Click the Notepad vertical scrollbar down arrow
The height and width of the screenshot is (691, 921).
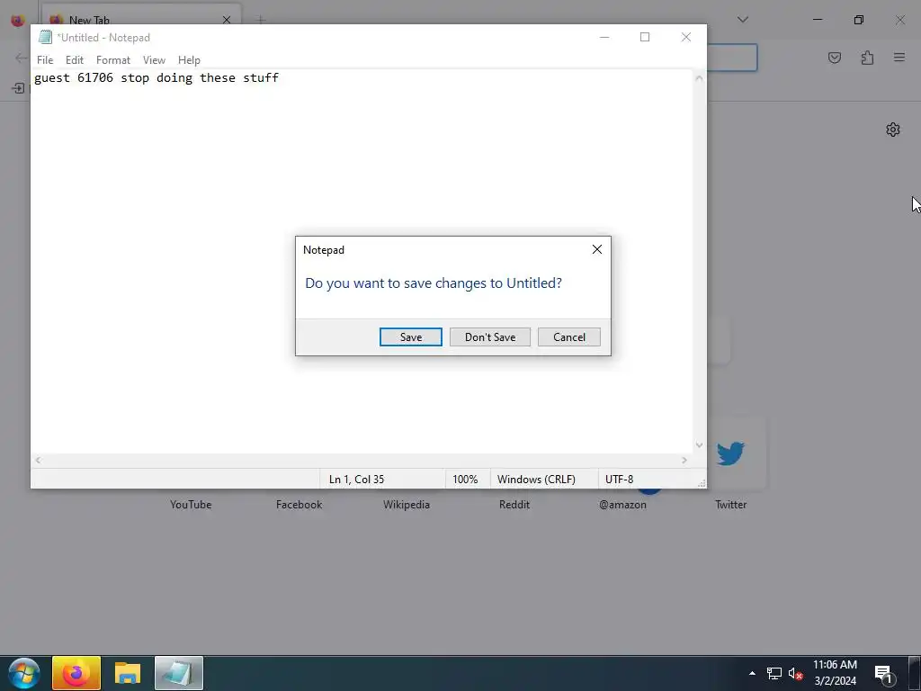click(x=699, y=445)
